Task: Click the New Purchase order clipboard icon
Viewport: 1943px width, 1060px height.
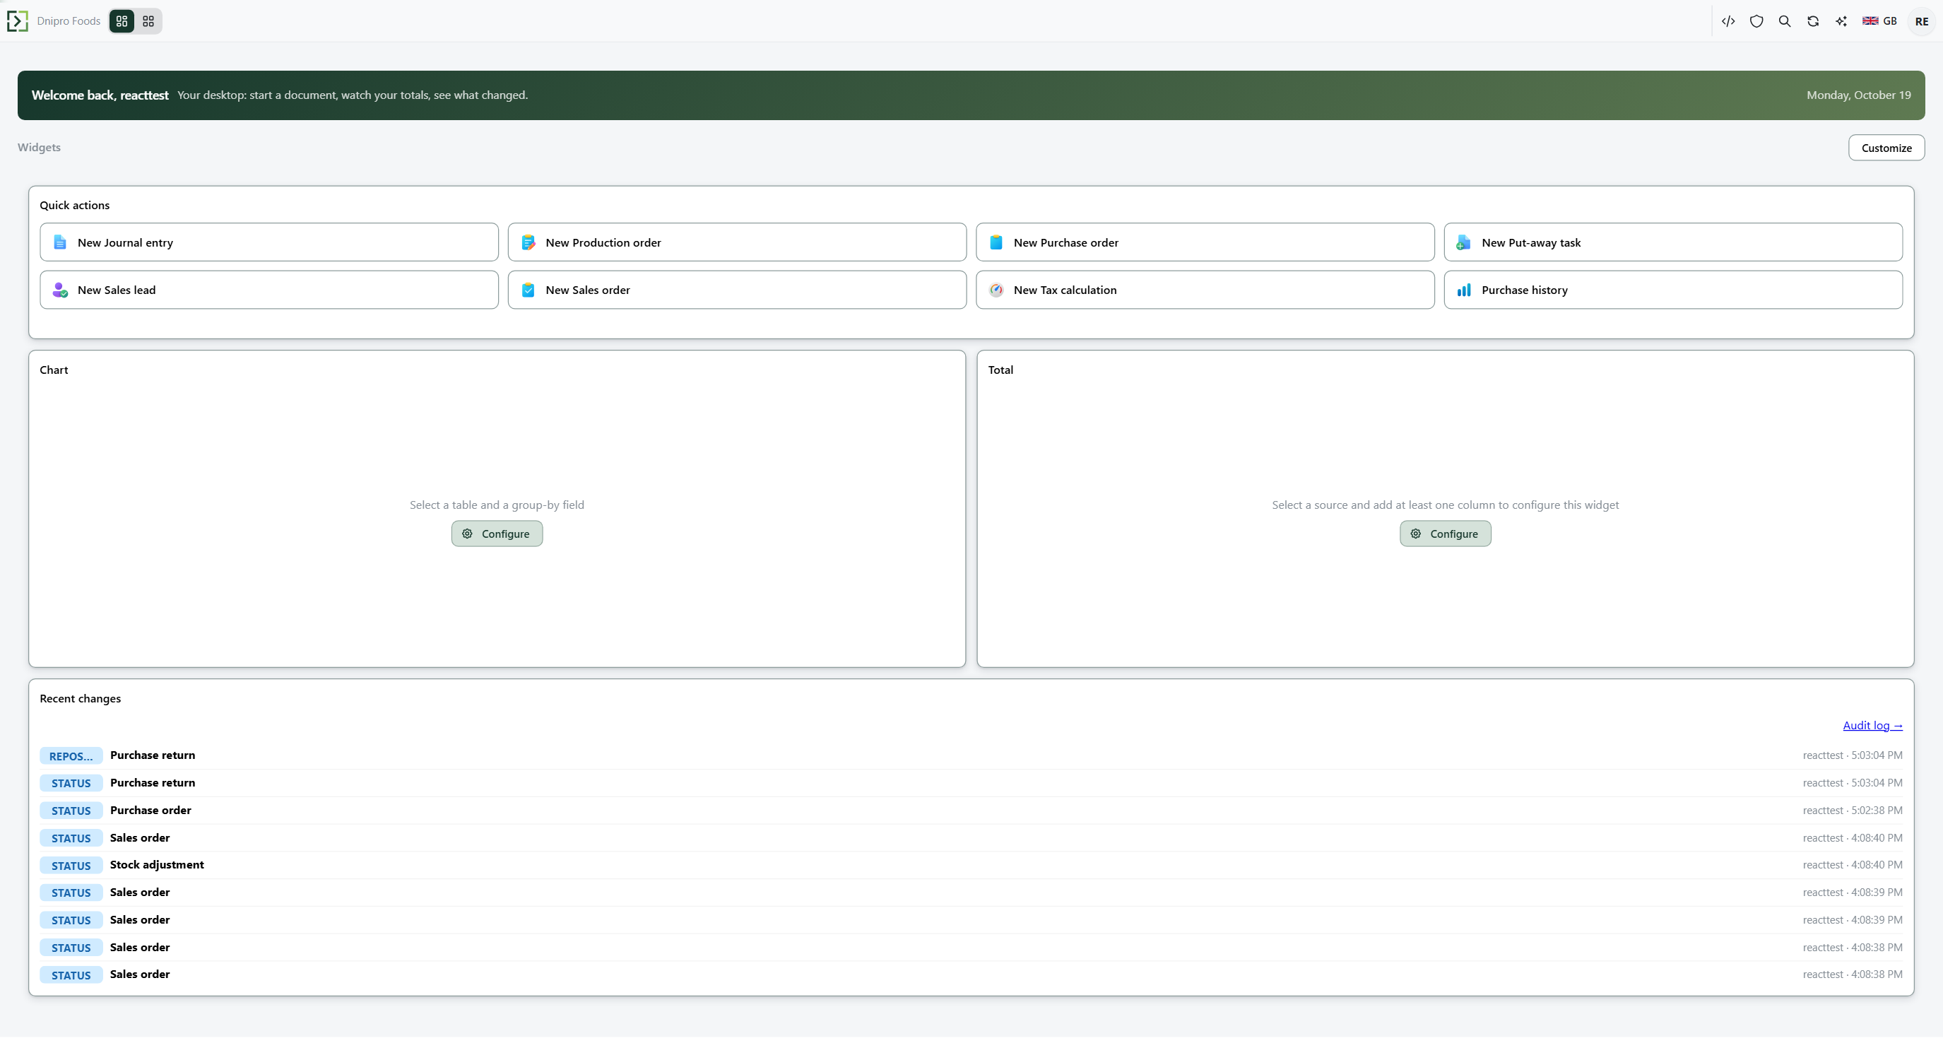Action: (996, 242)
